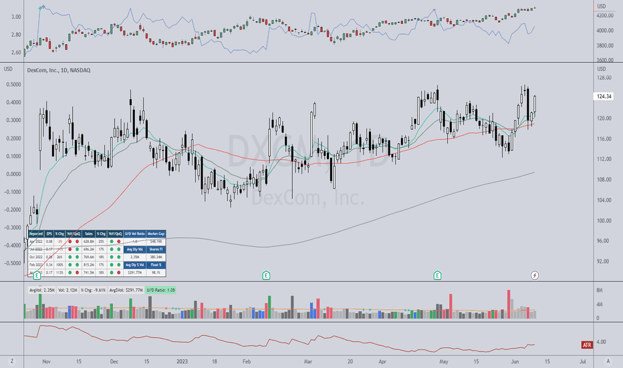Click the USD label above the 0.5000 scale
Screen dimensions: 623x368
[x=8, y=69]
